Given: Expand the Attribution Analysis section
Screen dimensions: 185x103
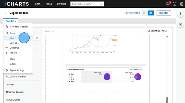Looking at the screenshot, I should pyautogui.click(x=15, y=92).
